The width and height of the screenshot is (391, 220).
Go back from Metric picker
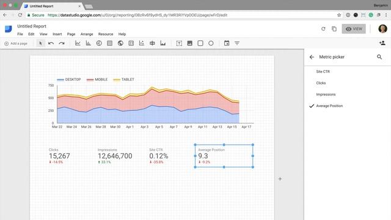(x=312, y=57)
